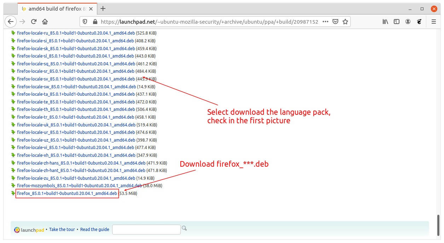Open the Library icon
The image size is (444, 243).
(385, 22)
